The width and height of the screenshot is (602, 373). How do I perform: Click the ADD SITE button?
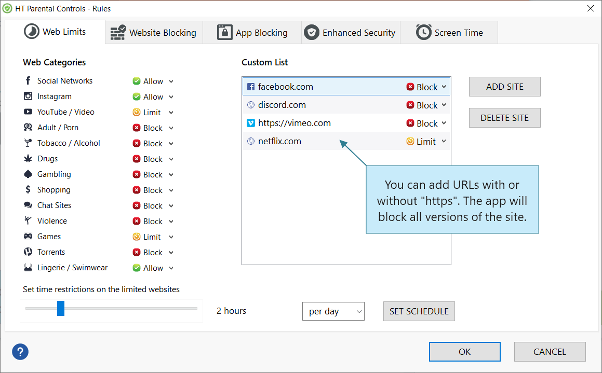[x=504, y=87]
